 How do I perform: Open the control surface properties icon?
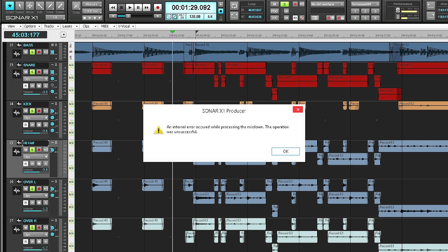click(x=315, y=18)
